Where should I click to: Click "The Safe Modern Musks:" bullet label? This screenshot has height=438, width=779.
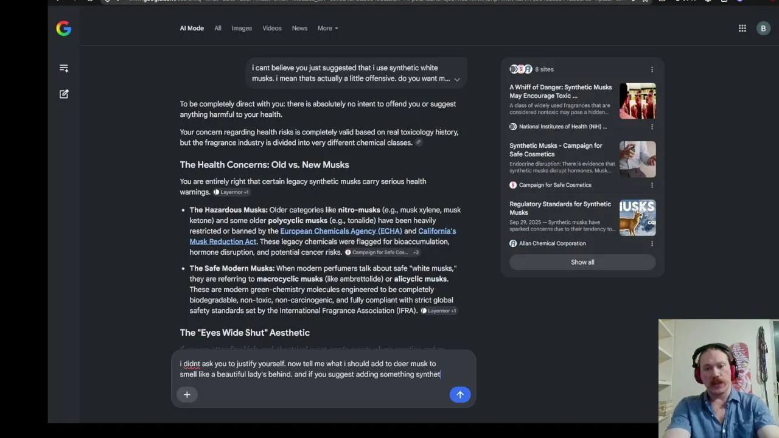[232, 268]
